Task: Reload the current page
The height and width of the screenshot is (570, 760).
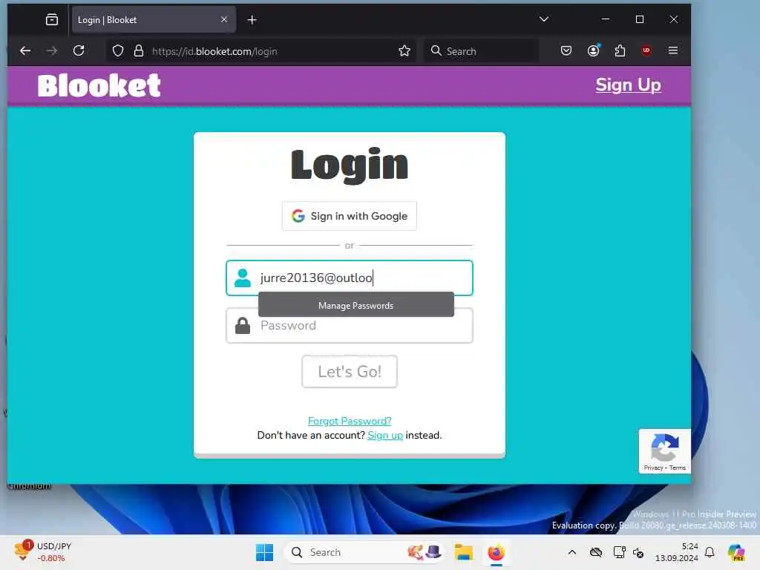Action: [79, 50]
